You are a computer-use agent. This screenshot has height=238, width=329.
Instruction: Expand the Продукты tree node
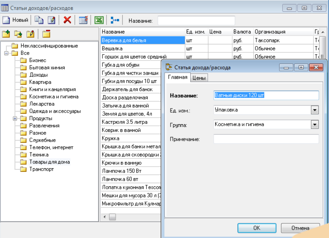(15, 119)
